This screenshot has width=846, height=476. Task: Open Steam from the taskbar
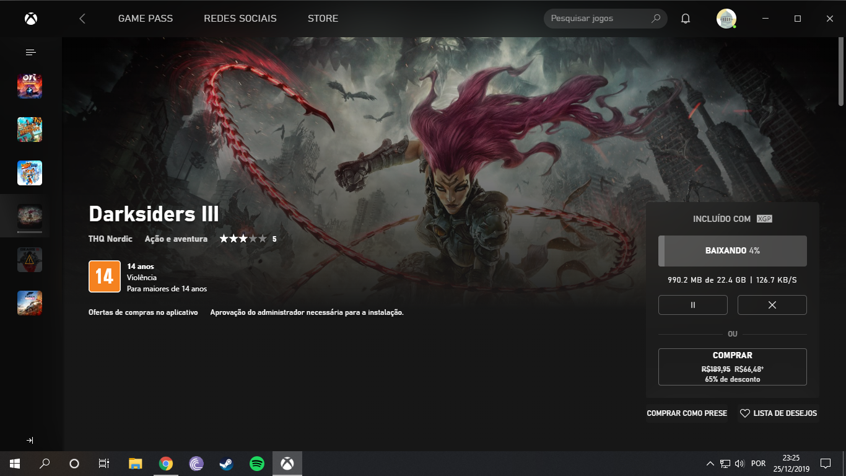(226, 464)
